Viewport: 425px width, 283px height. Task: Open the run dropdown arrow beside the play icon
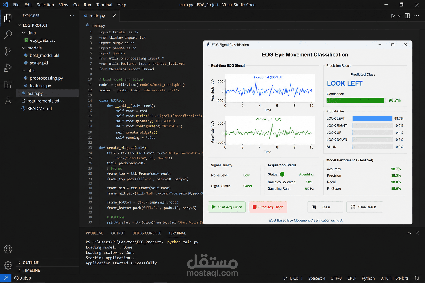tap(399, 16)
